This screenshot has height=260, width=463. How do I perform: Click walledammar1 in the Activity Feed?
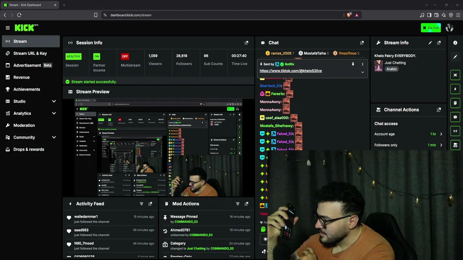pos(86,217)
